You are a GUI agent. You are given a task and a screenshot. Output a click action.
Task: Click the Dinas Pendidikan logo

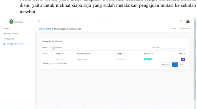click(16, 22)
